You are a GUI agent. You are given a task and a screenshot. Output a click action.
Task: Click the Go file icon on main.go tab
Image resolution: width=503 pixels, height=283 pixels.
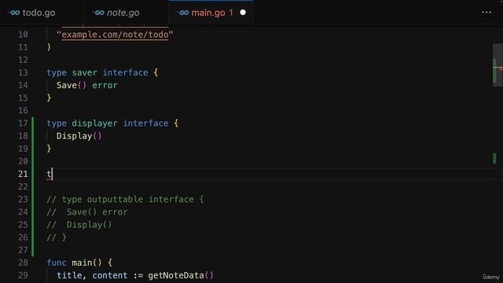click(x=183, y=13)
